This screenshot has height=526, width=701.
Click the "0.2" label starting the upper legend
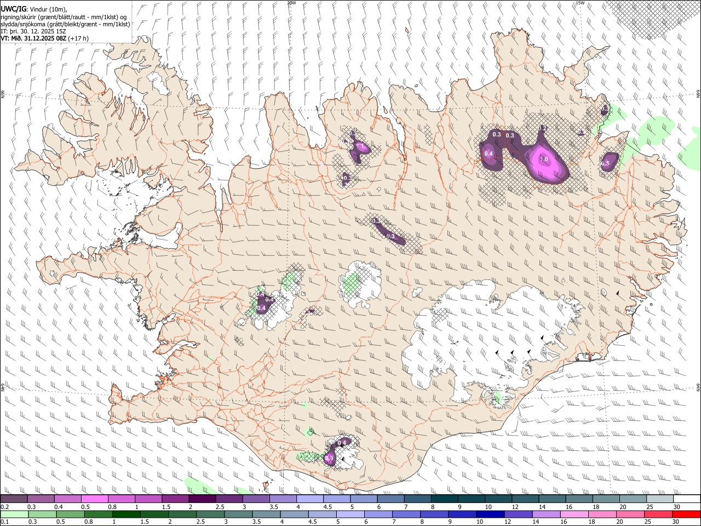(x=5, y=507)
